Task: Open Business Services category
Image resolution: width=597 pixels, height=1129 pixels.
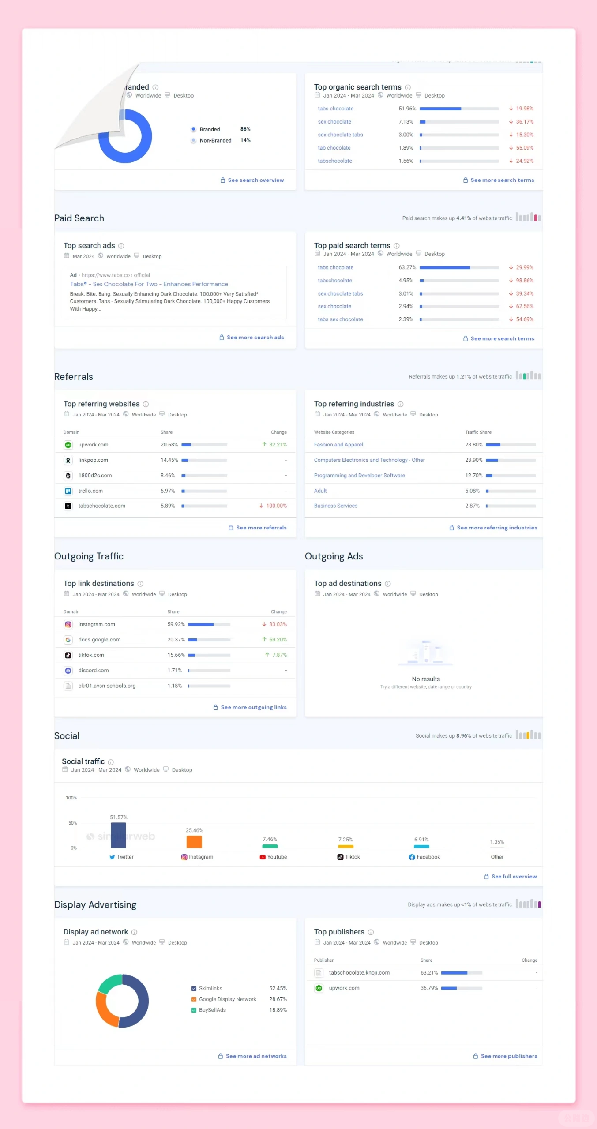Action: click(x=335, y=506)
